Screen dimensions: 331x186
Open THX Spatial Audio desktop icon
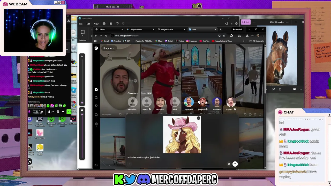[51, 120]
